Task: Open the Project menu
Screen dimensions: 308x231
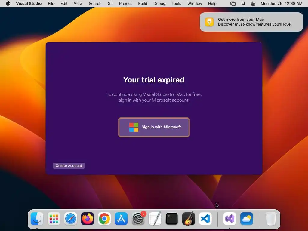Action: pos(125,3)
